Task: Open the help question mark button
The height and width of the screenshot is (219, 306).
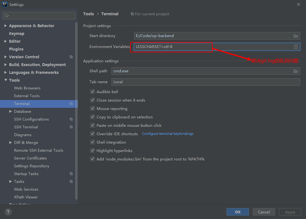Action: click(8, 212)
